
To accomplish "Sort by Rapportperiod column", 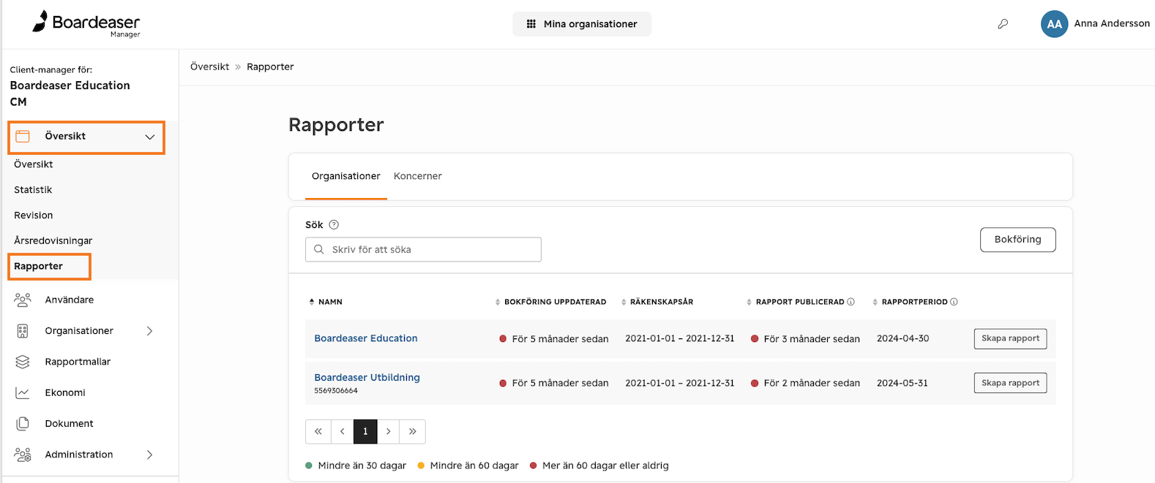I will [875, 302].
